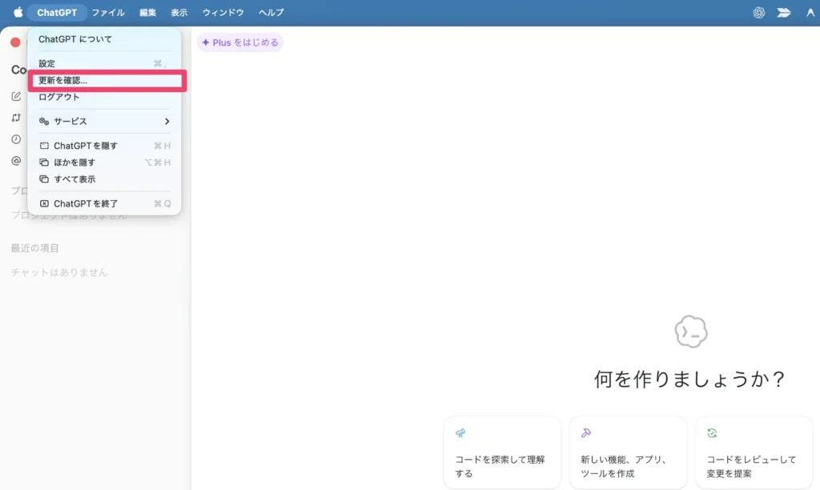Open the ウィンドウ menu

(x=223, y=13)
